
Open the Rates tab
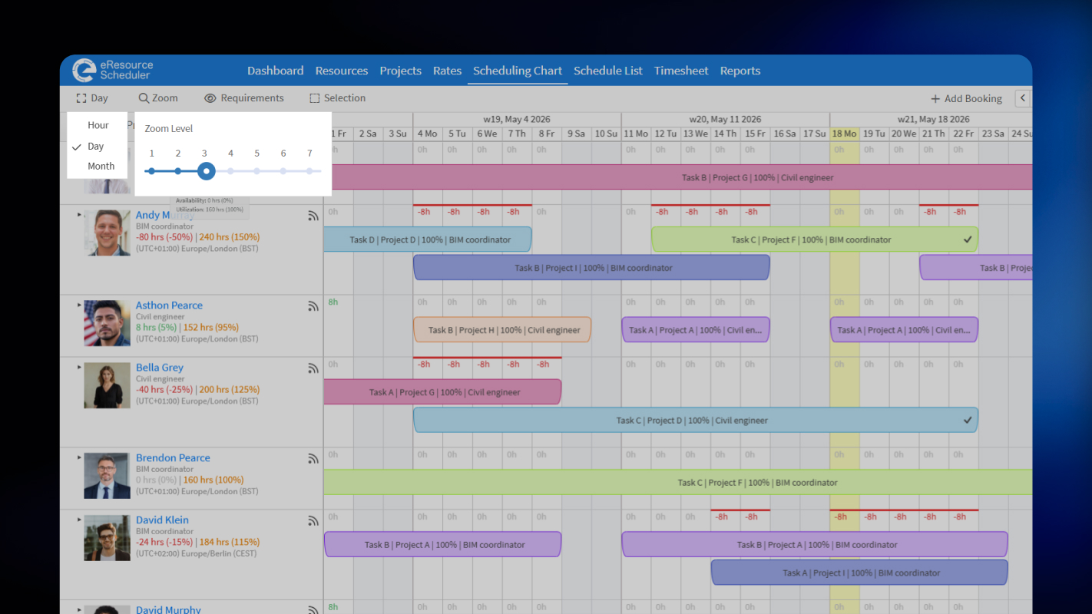[447, 71]
